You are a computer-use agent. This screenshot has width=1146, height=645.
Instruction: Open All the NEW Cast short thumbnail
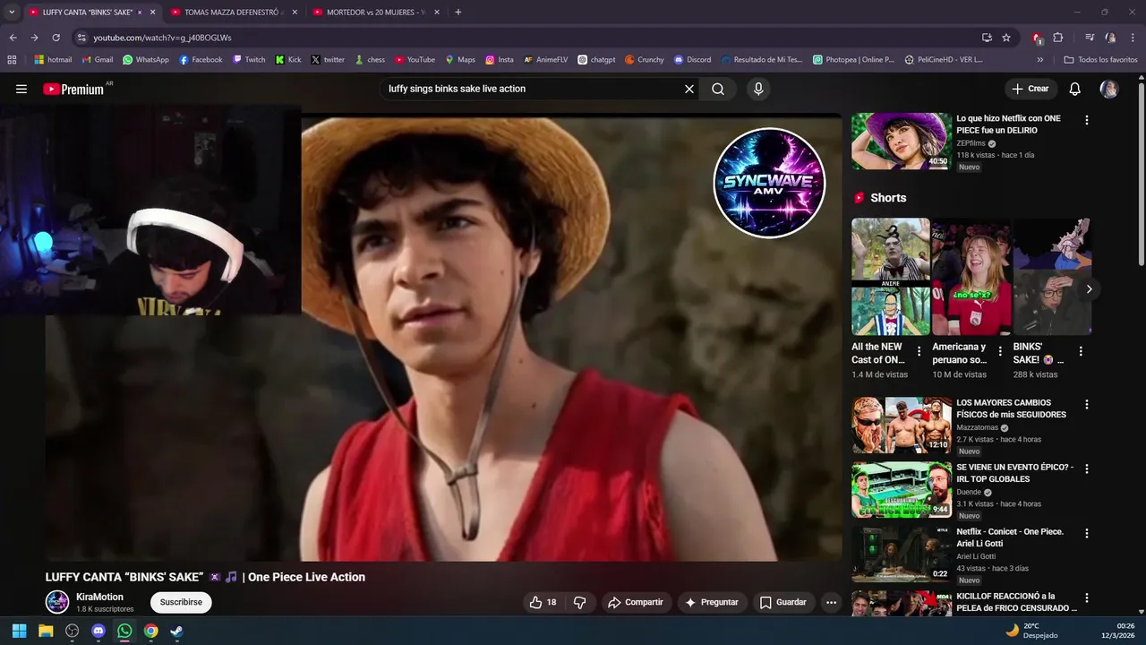point(891,277)
